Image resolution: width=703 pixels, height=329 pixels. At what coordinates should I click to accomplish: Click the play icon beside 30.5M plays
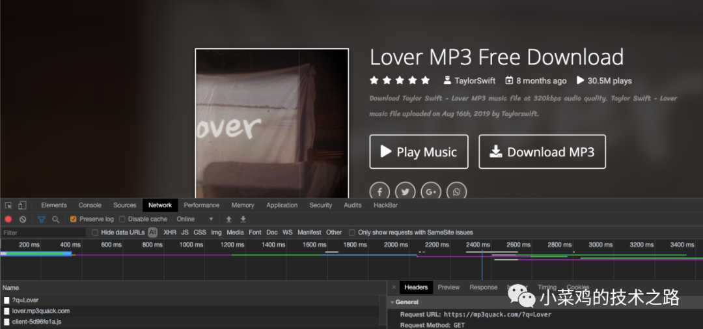tap(580, 80)
